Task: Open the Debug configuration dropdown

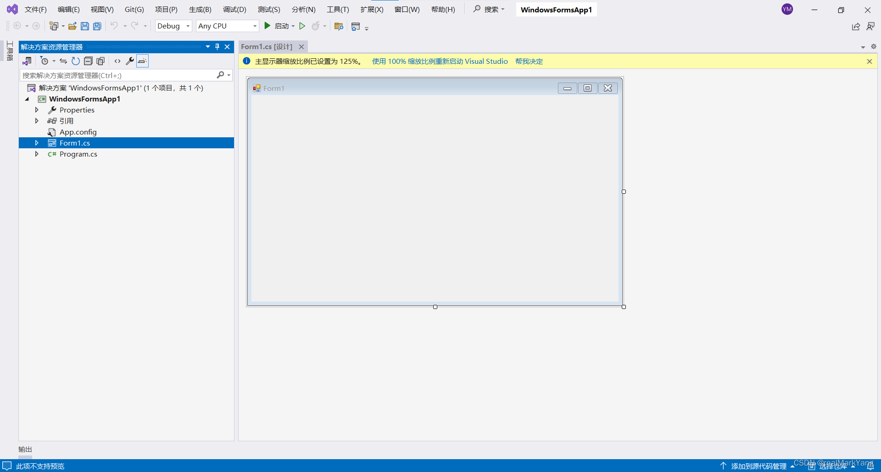Action: click(173, 26)
